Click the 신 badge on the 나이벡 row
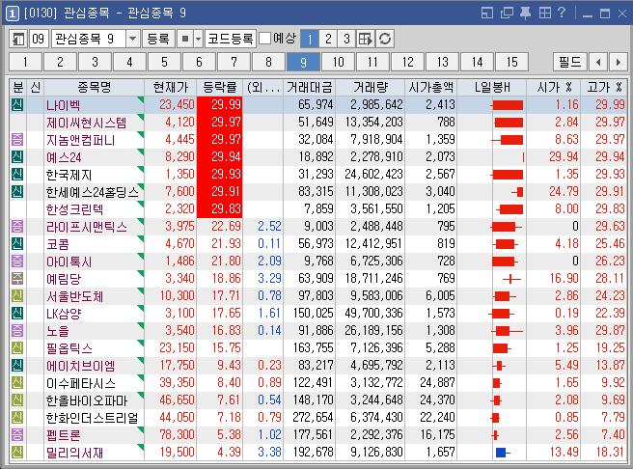633x469 pixels. pyautogui.click(x=17, y=105)
